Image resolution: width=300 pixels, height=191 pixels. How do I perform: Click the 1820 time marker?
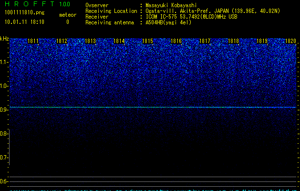[290, 41]
